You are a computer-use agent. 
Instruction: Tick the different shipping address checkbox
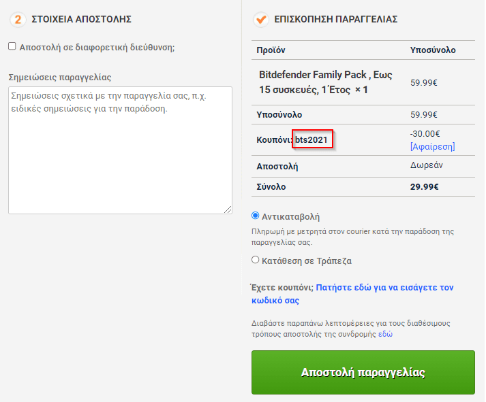[x=12, y=46]
